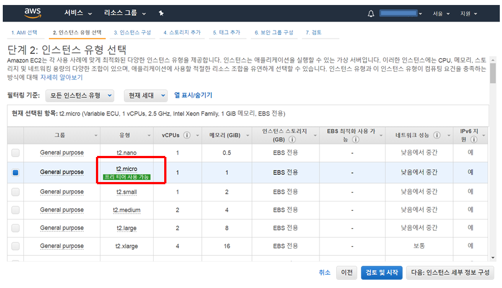Select the t2.nano row checkbox
The height and width of the screenshot is (288, 502).
coord(16,153)
